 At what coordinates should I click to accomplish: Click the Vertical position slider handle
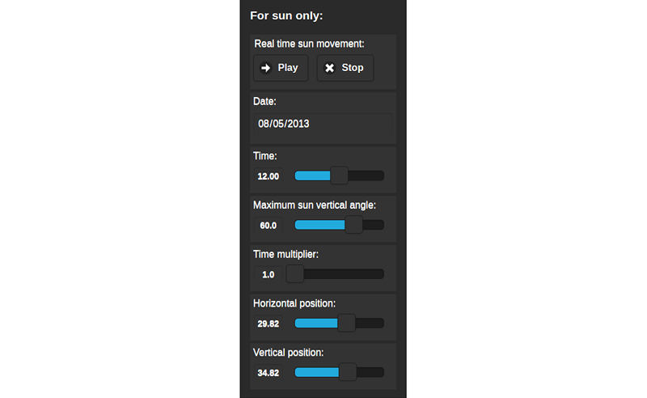click(x=348, y=372)
